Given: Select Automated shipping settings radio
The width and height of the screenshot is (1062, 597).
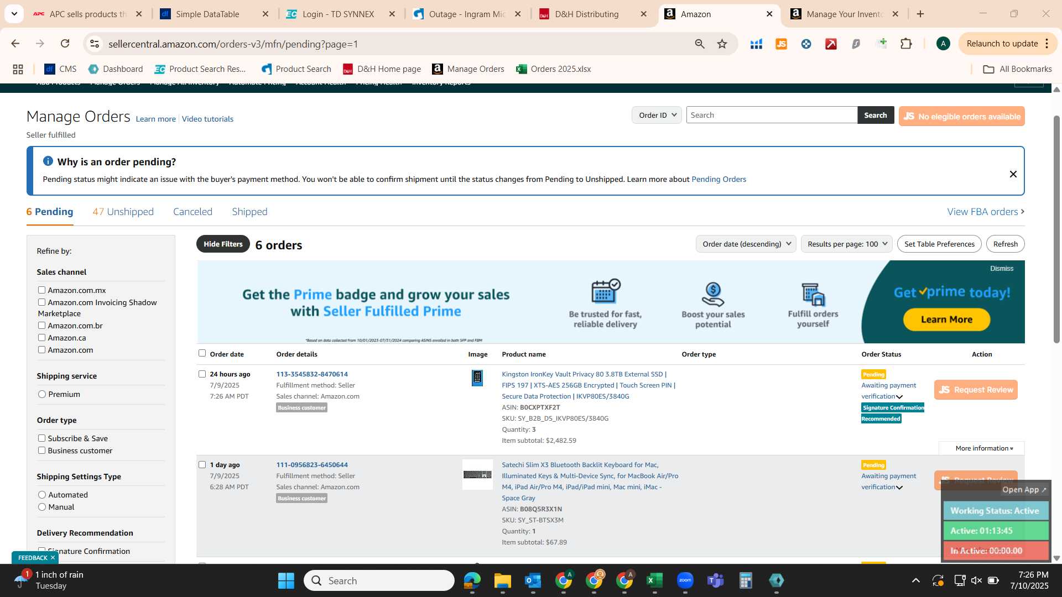Looking at the screenshot, I should click(42, 495).
